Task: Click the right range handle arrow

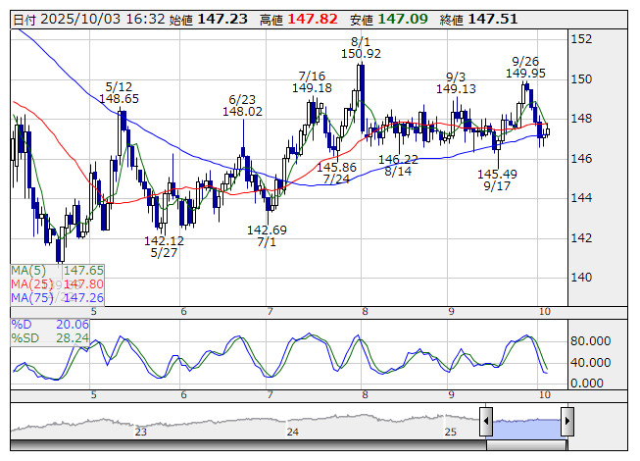Action: (566, 422)
